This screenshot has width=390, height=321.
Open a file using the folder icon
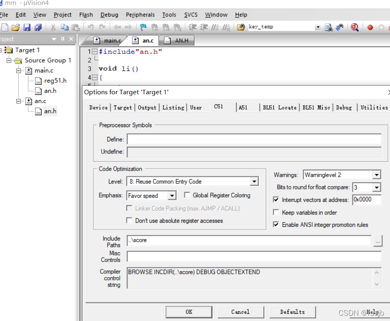15,27
